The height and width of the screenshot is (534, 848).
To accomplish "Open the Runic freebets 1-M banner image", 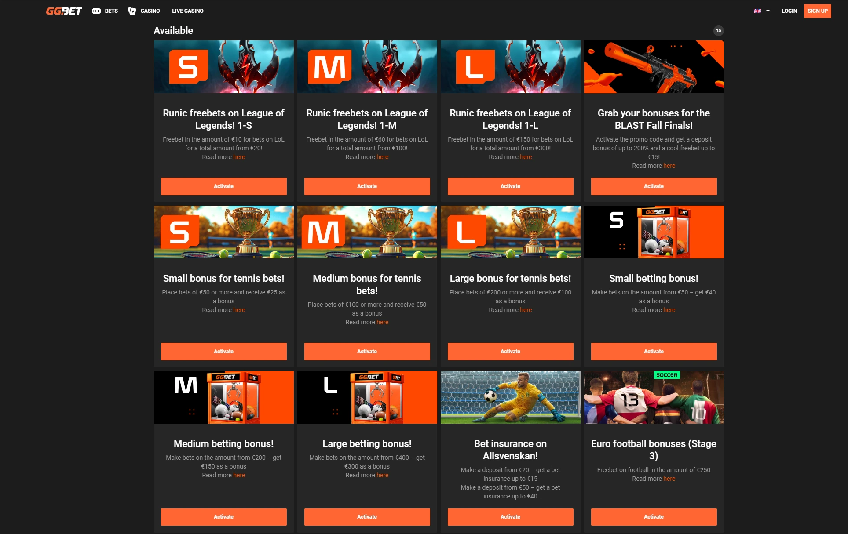I will (x=367, y=67).
